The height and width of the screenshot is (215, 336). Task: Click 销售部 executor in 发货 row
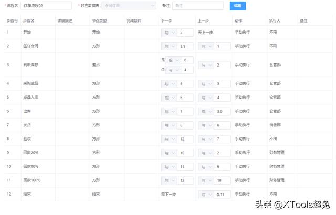275,125
